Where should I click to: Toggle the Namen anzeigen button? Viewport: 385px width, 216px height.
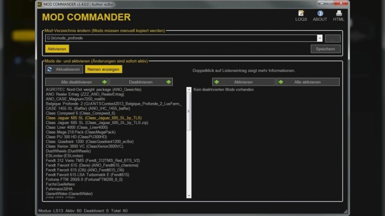click(x=103, y=69)
